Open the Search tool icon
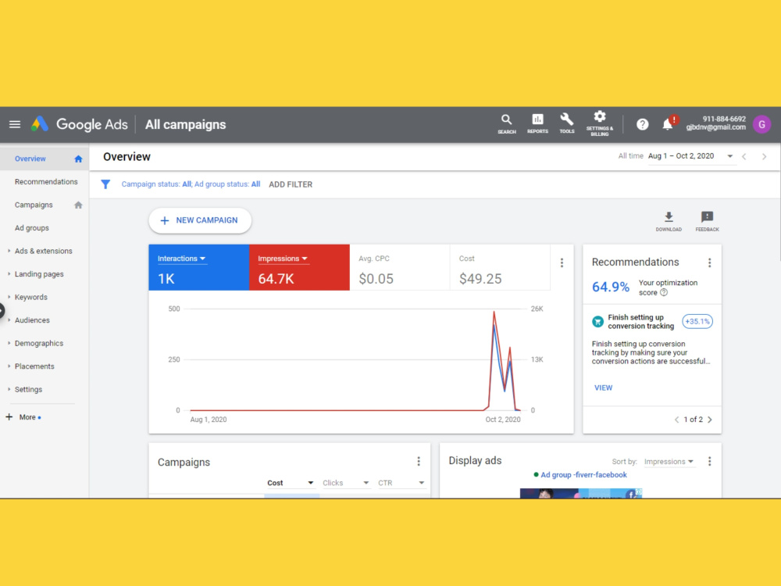Image resolution: width=781 pixels, height=586 pixels. point(507,124)
